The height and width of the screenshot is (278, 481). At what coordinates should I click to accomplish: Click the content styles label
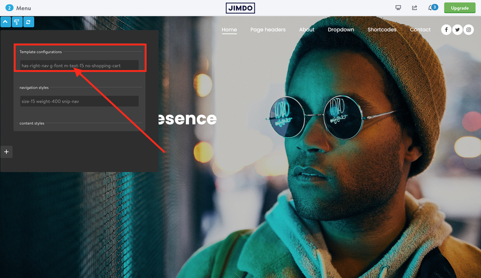pyautogui.click(x=32, y=123)
